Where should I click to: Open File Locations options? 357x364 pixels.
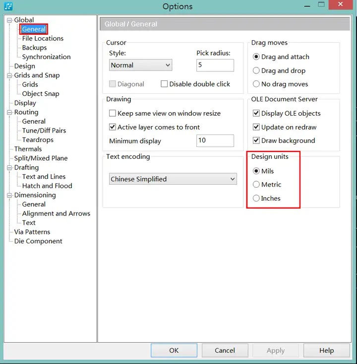43,38
